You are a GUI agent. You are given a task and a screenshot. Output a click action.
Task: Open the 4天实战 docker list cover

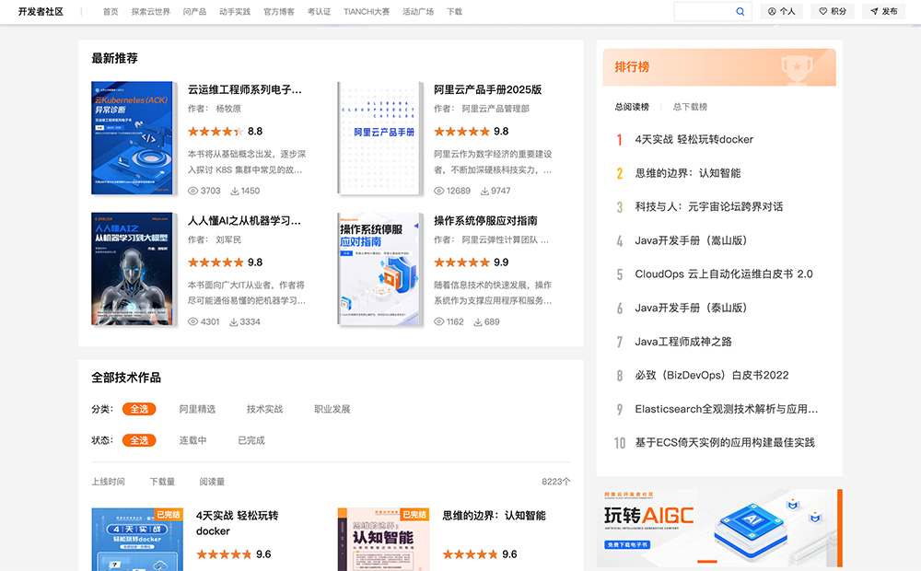click(x=137, y=540)
